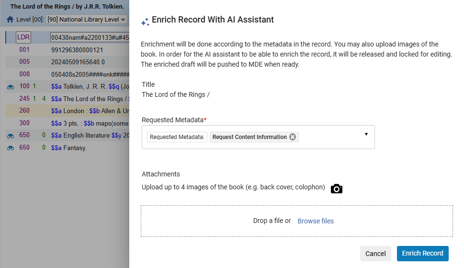
Task: Click binoculars icon beside Fantasy 650 field
Action: pos(11,148)
